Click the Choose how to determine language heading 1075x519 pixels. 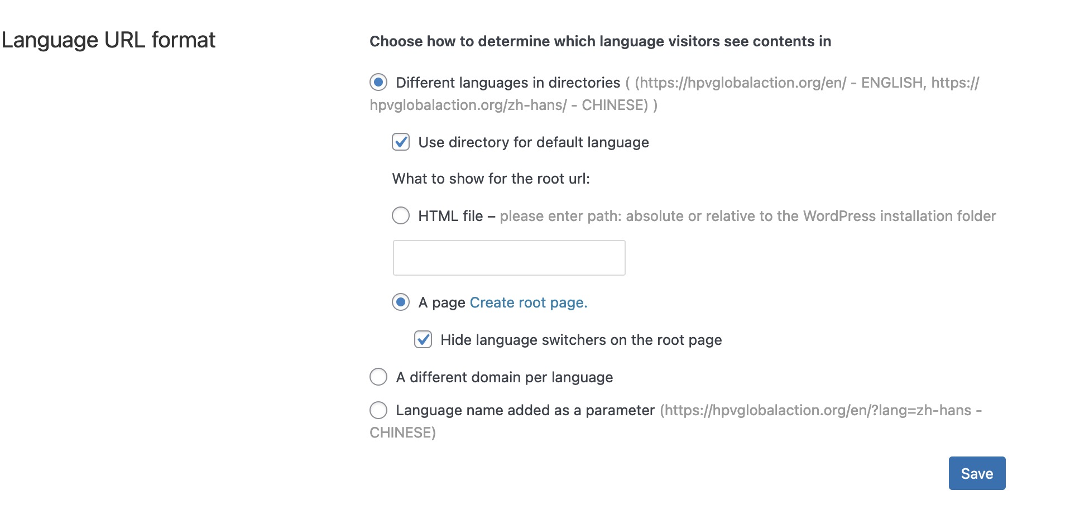point(601,41)
